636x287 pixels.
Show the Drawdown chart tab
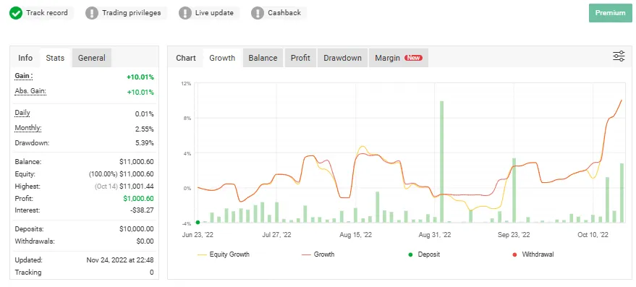point(342,58)
